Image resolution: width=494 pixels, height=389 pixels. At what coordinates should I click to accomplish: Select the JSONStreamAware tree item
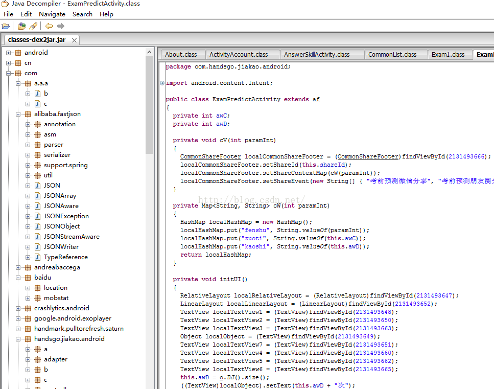[x=72, y=237]
